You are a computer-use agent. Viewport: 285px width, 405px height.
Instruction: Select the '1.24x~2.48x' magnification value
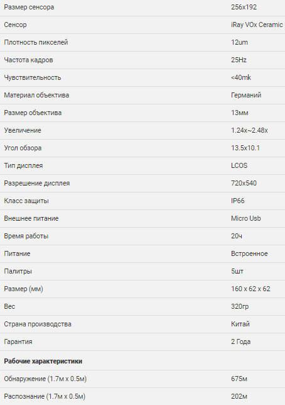pos(249,130)
